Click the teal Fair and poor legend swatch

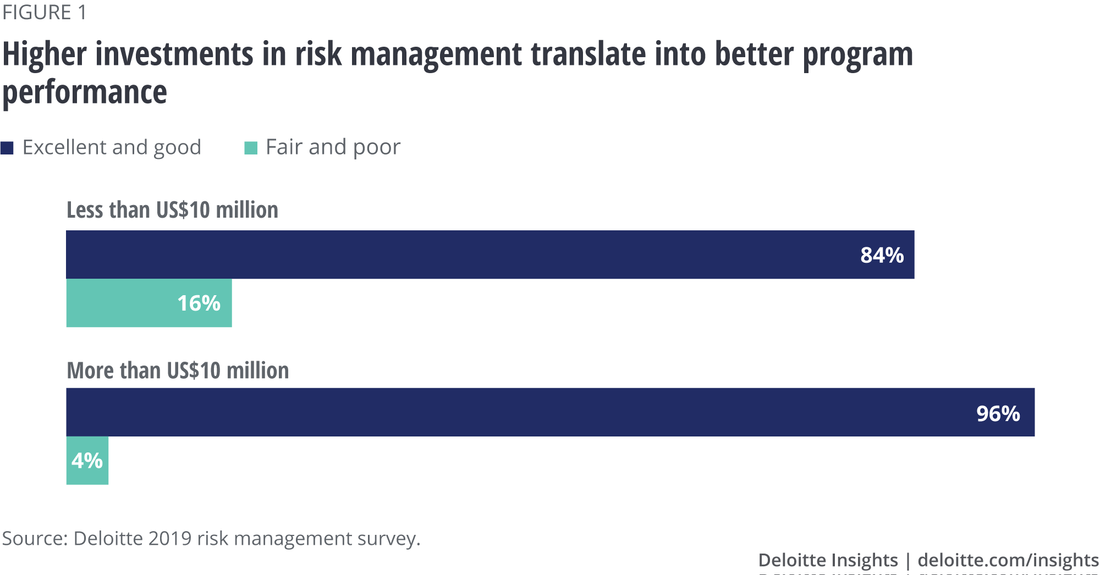[251, 148]
